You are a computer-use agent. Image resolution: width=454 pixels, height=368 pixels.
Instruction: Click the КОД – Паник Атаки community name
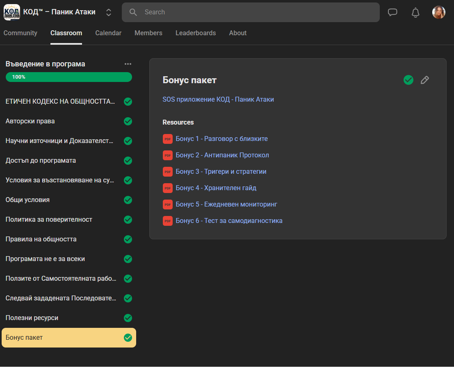pos(59,12)
